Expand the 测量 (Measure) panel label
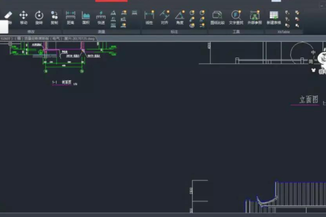 (101, 31)
